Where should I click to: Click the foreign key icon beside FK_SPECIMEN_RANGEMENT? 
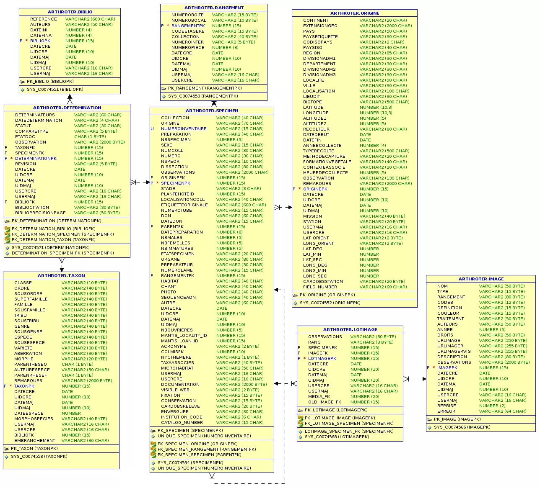[153, 449]
